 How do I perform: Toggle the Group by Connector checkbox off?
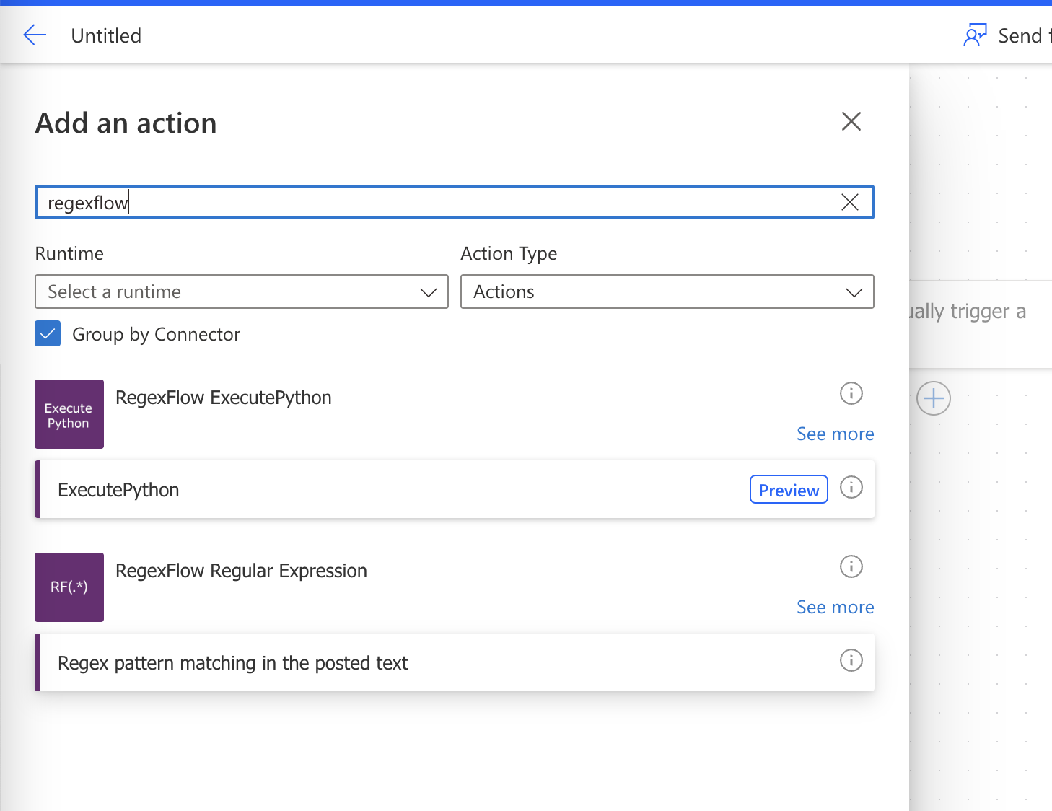(x=48, y=333)
